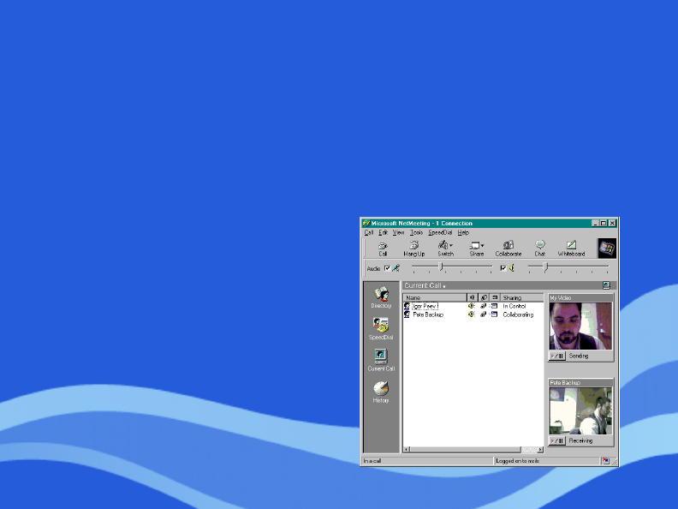Screen dimensions: 678x509
Task: Click the Collaborating sharing status
Action: click(518, 314)
